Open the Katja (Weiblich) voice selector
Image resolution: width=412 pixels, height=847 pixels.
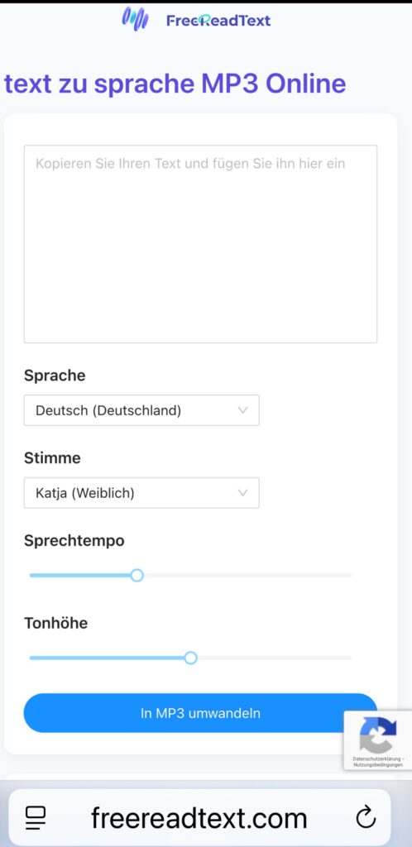pos(141,493)
